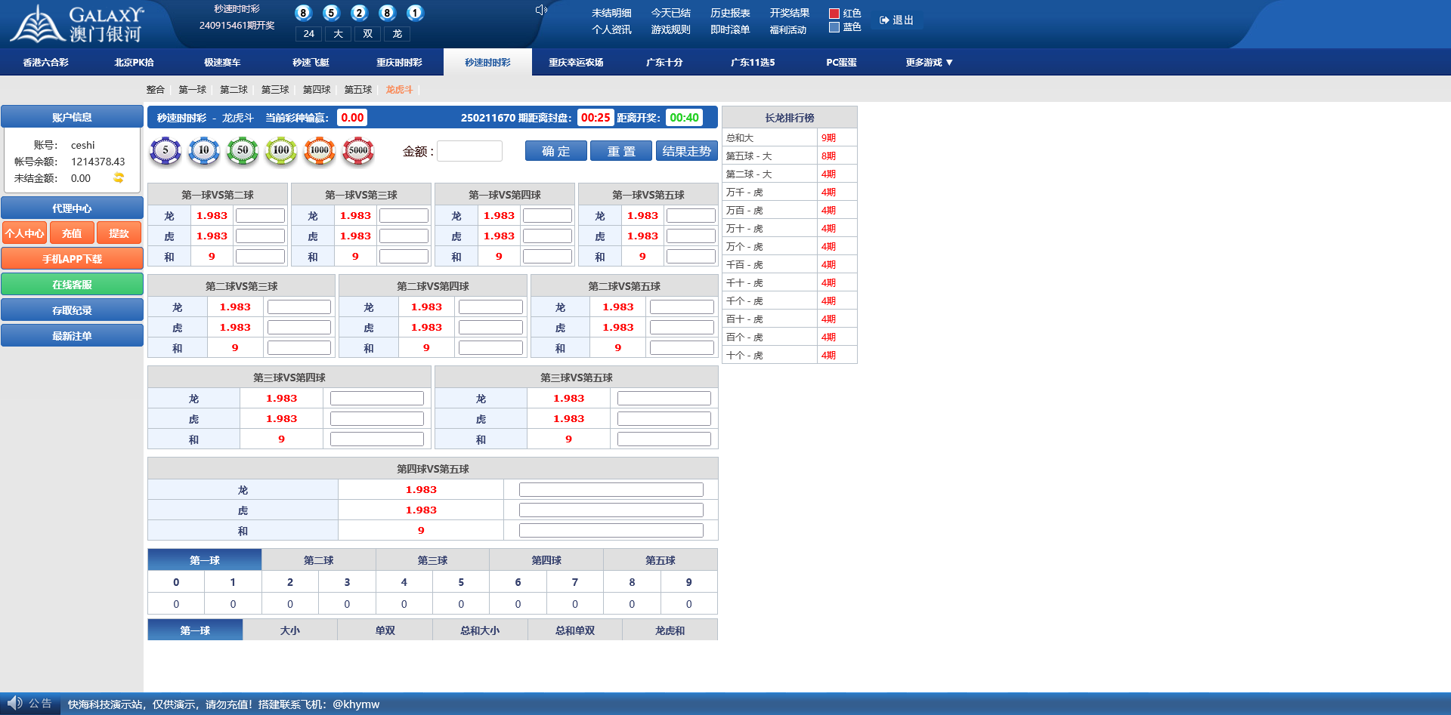Choose the red 5000 chip
Viewport: 1451px width, 715px height.
click(358, 151)
